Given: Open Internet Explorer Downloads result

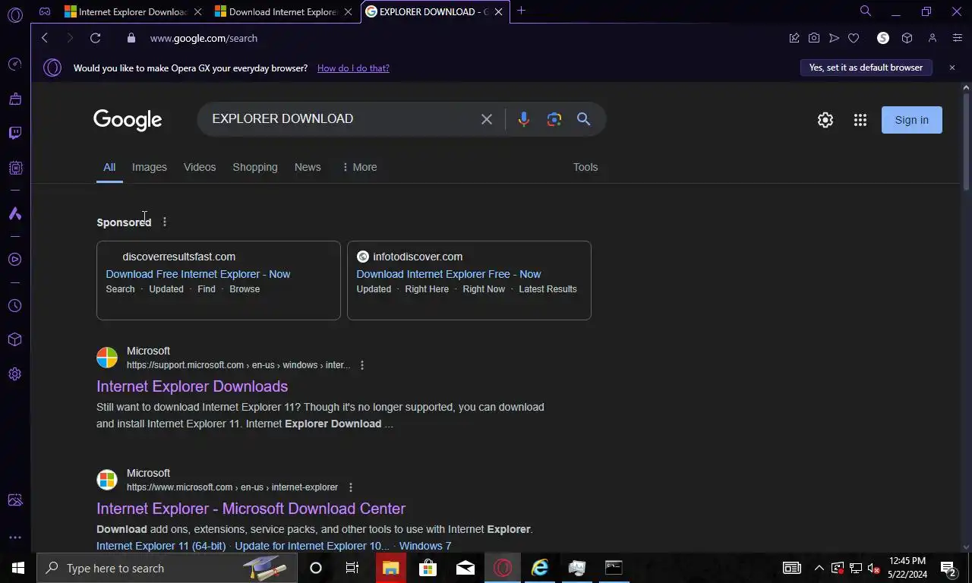Looking at the screenshot, I should coord(192,386).
